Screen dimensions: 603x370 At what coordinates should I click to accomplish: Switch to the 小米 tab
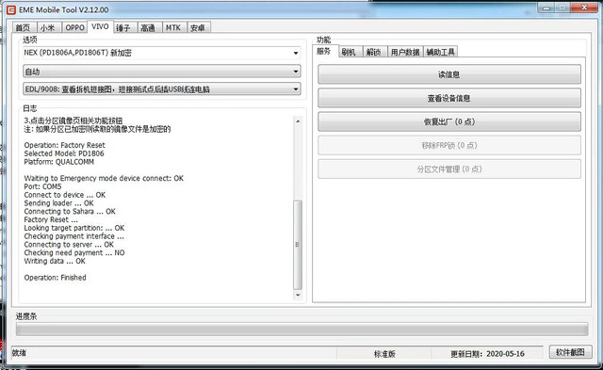point(49,27)
